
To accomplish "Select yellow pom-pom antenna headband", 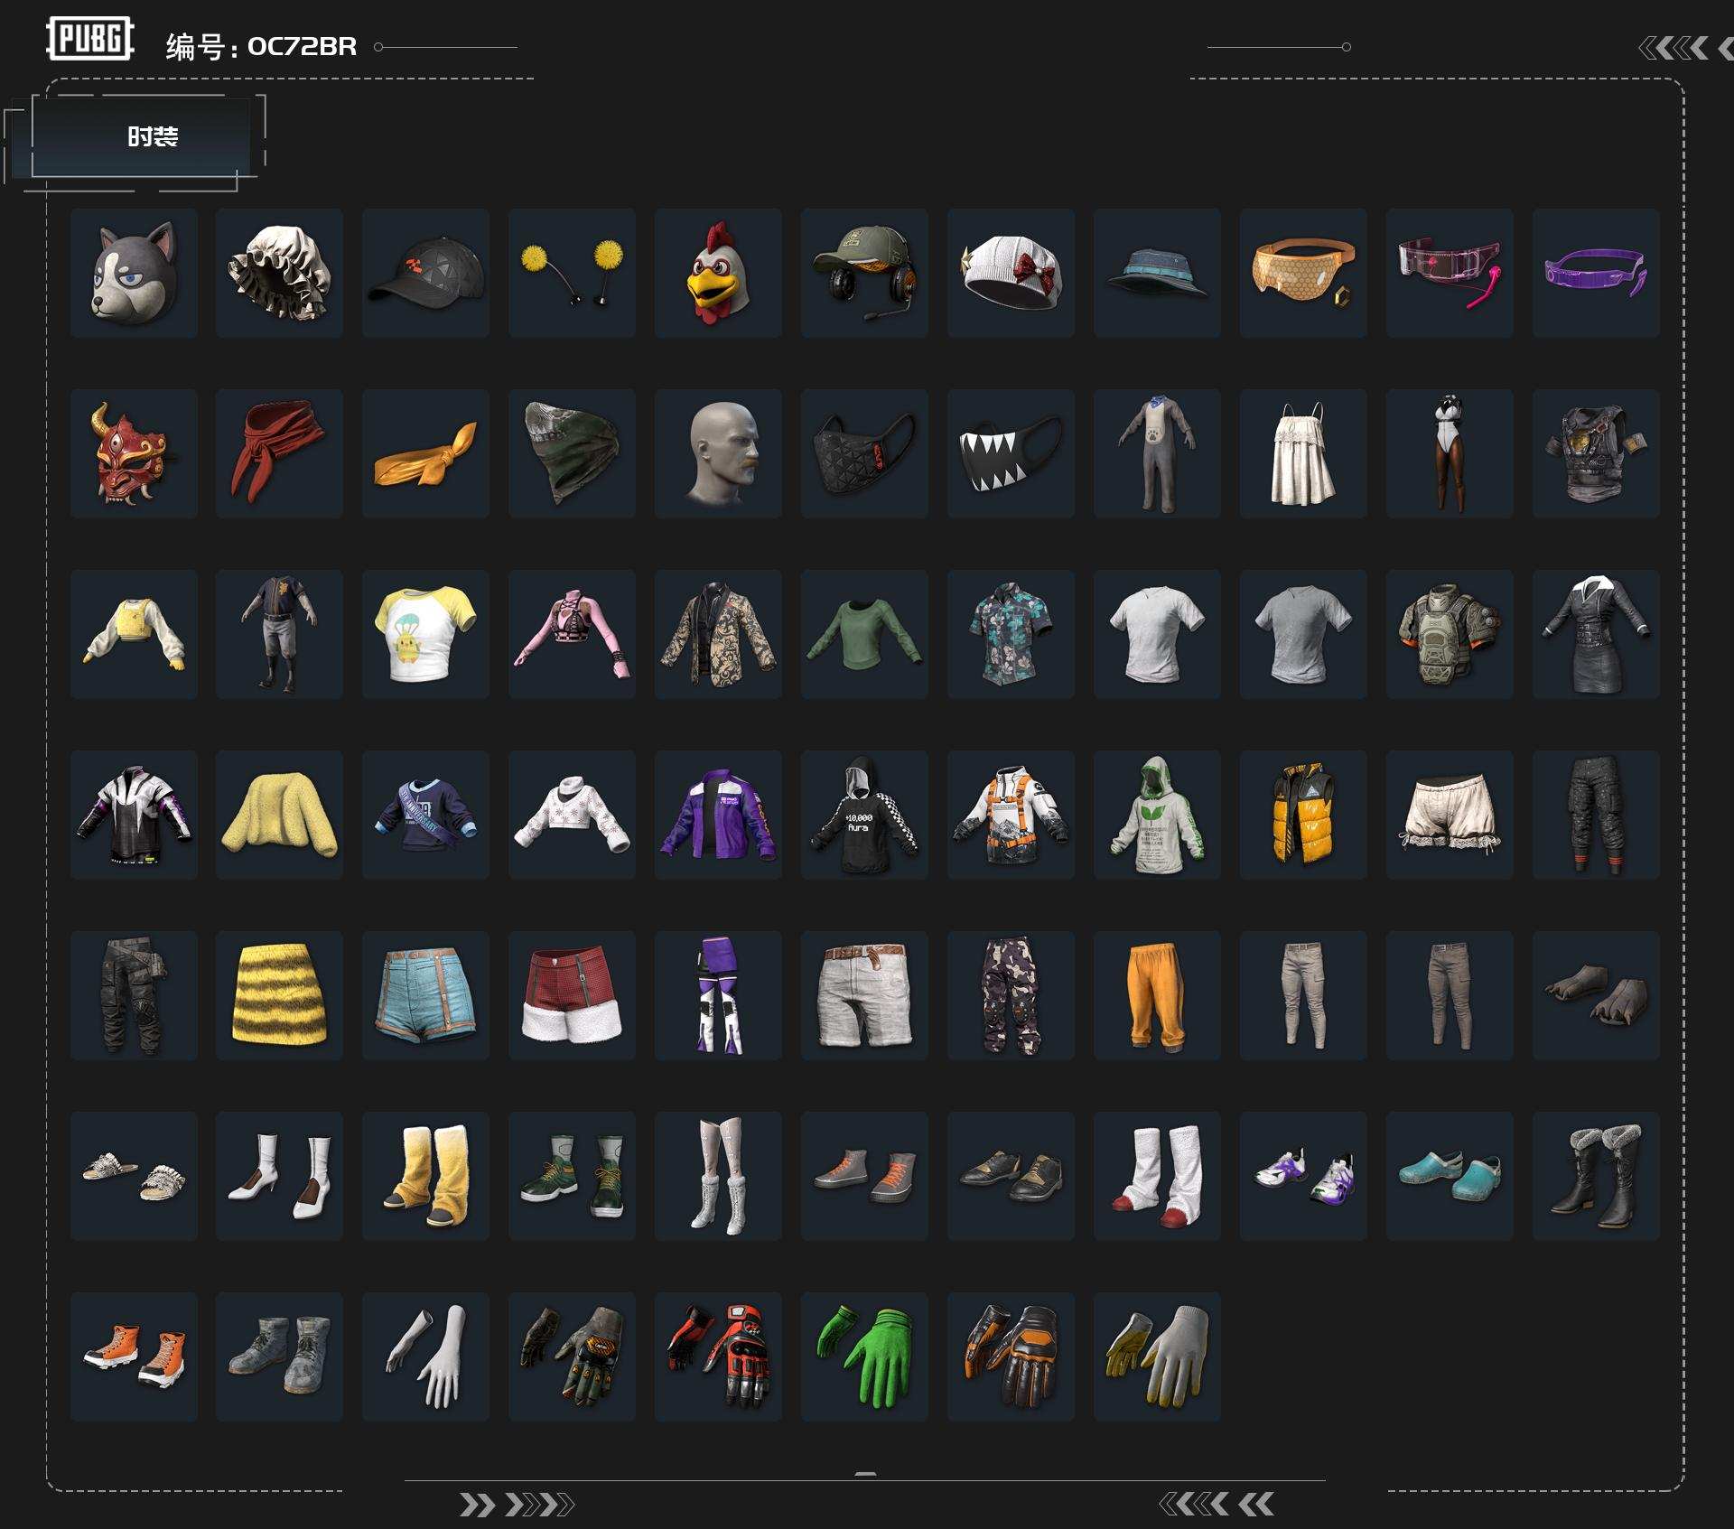I will tap(572, 273).
